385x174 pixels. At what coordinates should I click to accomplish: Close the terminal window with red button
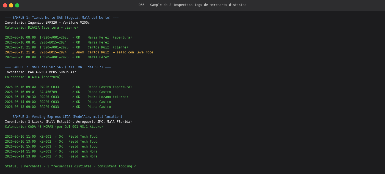pos(5,5)
